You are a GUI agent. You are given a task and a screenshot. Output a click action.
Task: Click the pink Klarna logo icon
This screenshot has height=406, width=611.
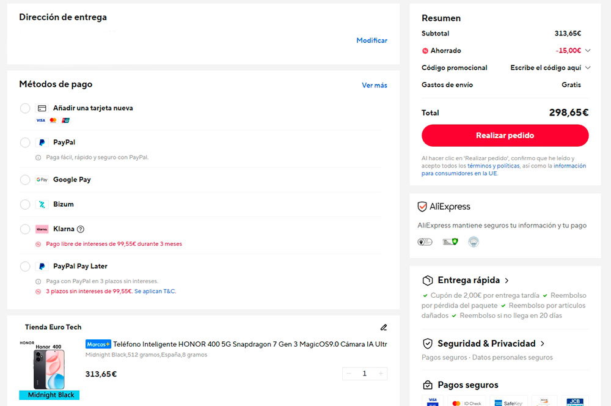pos(42,229)
